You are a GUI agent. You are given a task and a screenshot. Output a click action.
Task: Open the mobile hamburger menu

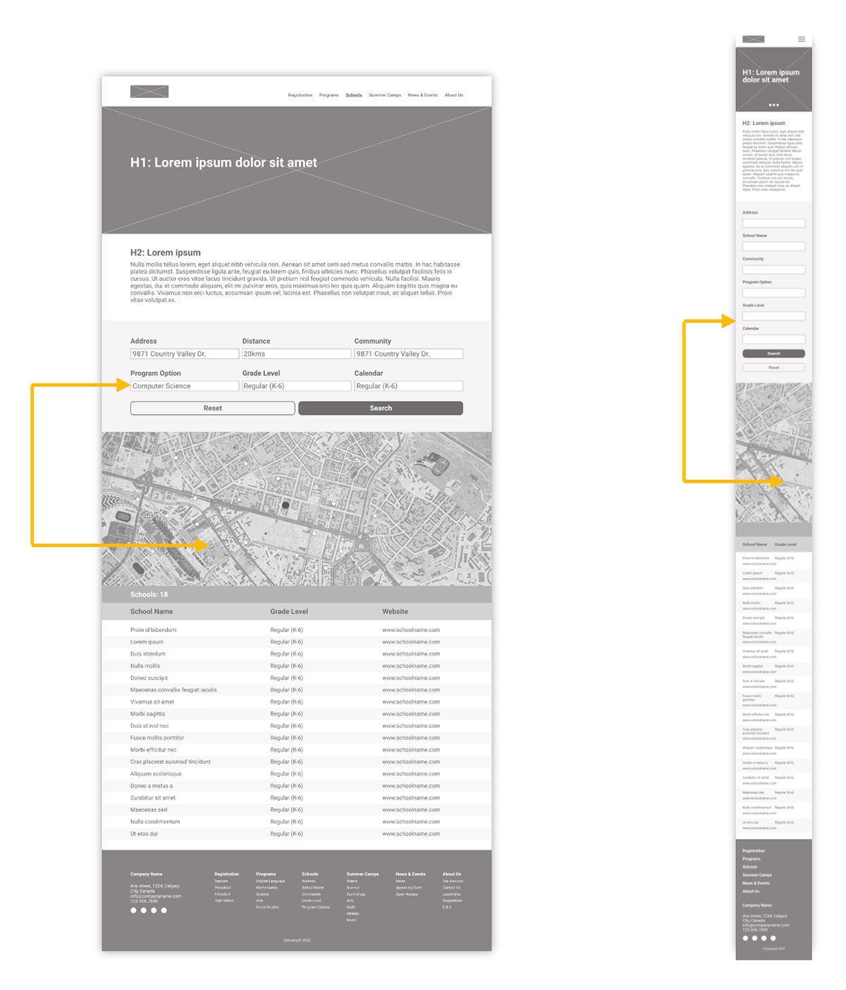tap(802, 39)
